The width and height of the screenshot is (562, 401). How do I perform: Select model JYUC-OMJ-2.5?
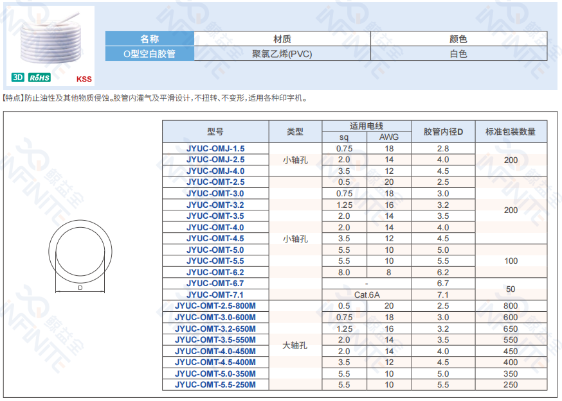coord(215,160)
